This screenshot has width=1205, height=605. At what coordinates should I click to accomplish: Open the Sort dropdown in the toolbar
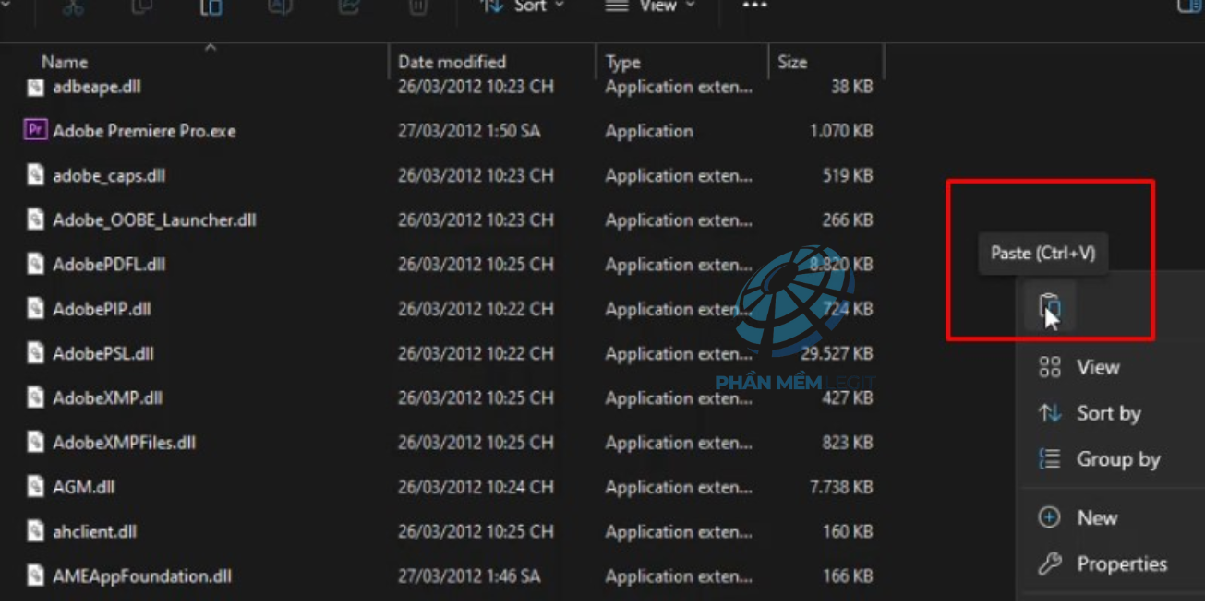(x=523, y=6)
